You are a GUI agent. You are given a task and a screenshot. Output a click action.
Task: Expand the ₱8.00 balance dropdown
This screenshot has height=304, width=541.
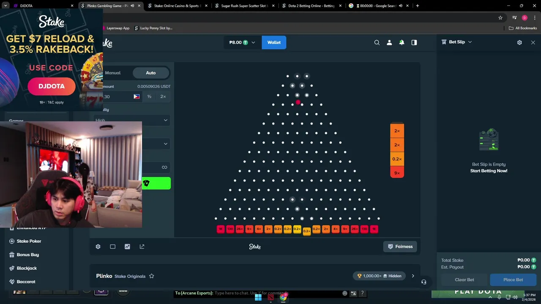pyautogui.click(x=242, y=42)
